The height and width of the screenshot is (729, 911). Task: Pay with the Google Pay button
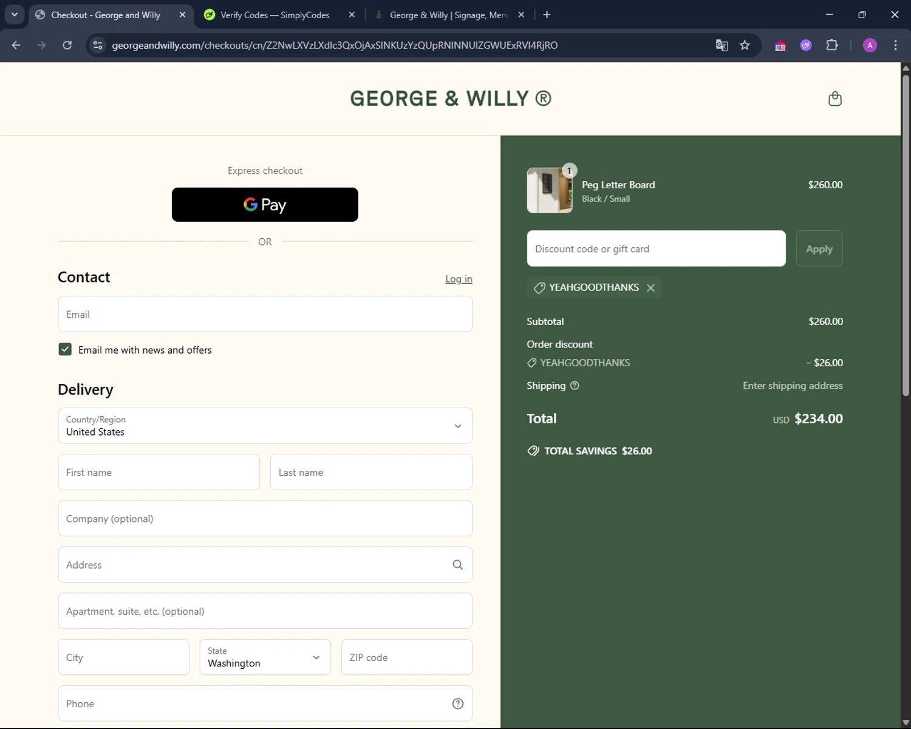tap(265, 205)
